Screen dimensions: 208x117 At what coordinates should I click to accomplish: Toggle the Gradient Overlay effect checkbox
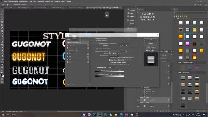coord(68,48)
